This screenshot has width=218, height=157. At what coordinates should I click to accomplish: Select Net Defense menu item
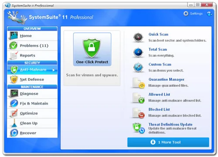point(32,79)
